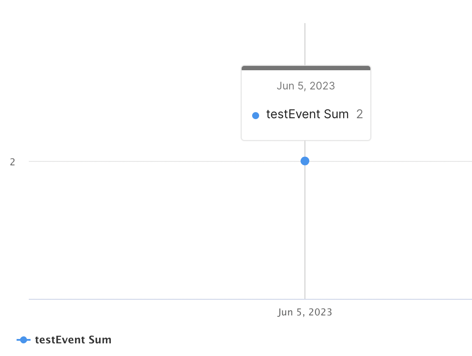
Task: Click the gray bar atop the tooltip
Action: point(305,68)
